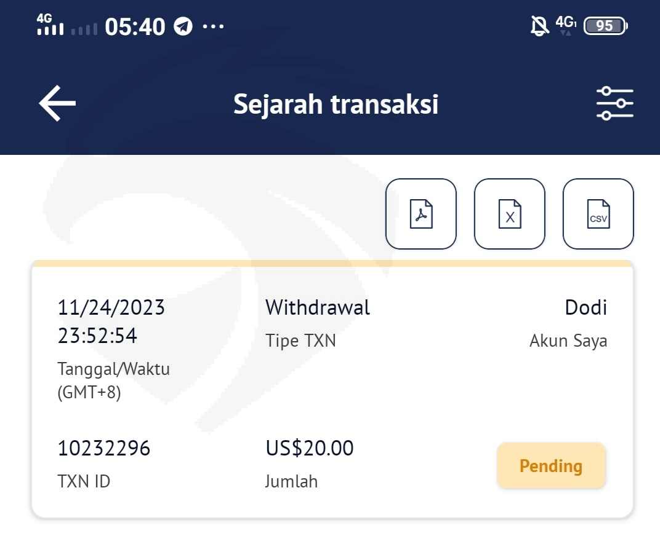Tap the left 4G signal bars
660x536 pixels.
(49, 25)
